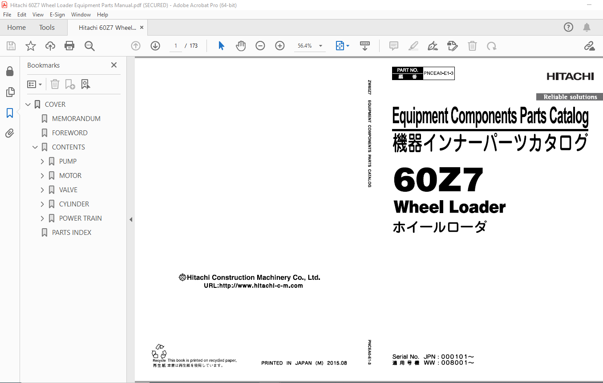Screen dimensions: 603x383
Task: Select the CYLINDER bookmark label
Action: (74, 204)
